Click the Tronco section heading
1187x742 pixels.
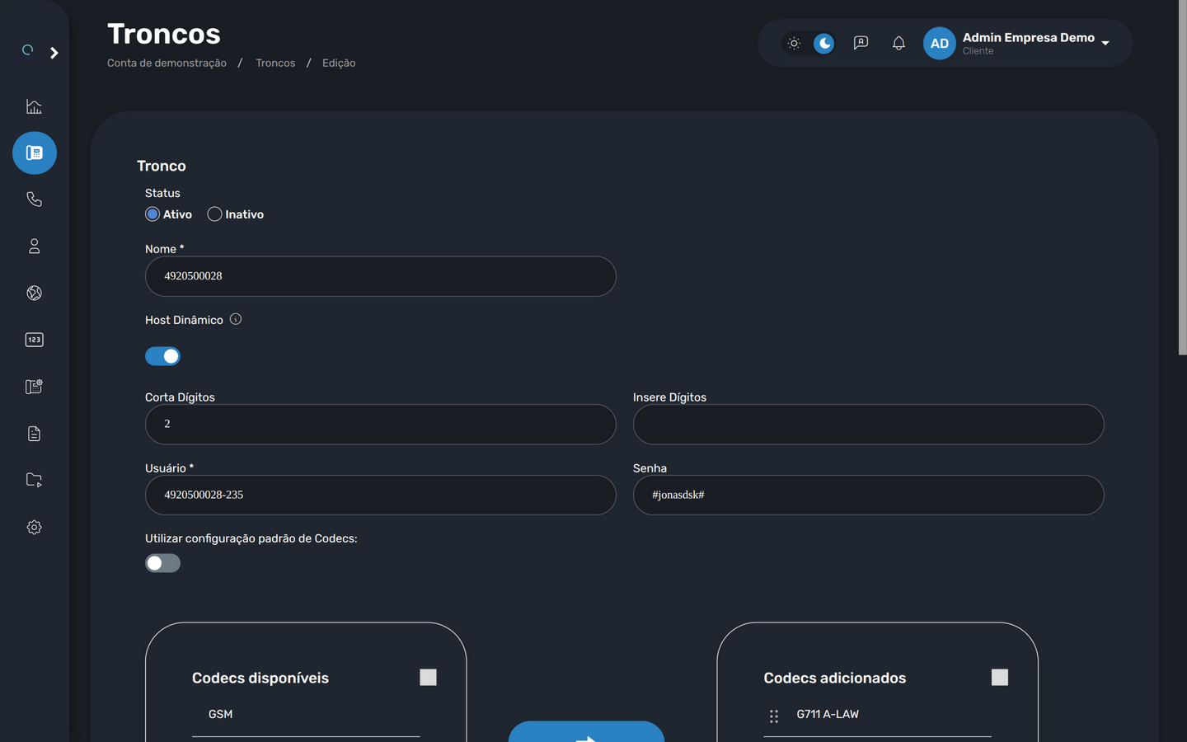point(162,166)
